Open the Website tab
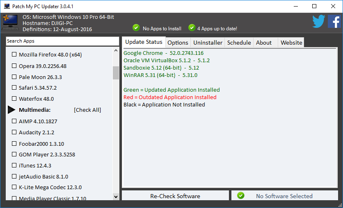343x208 pixels. pyautogui.click(x=291, y=43)
